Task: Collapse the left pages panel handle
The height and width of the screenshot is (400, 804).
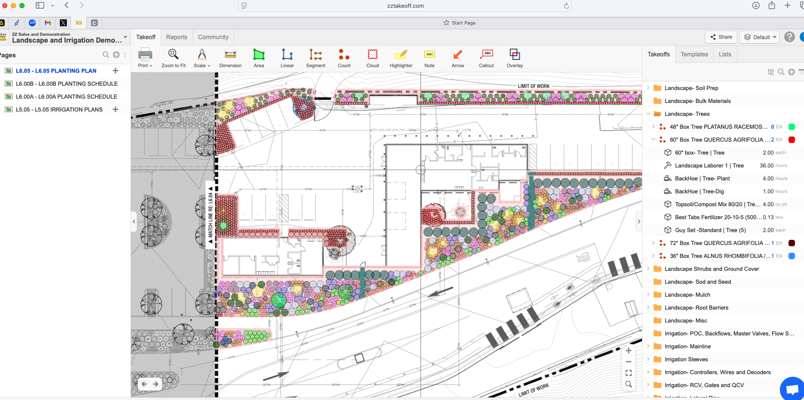Action: click(x=134, y=222)
